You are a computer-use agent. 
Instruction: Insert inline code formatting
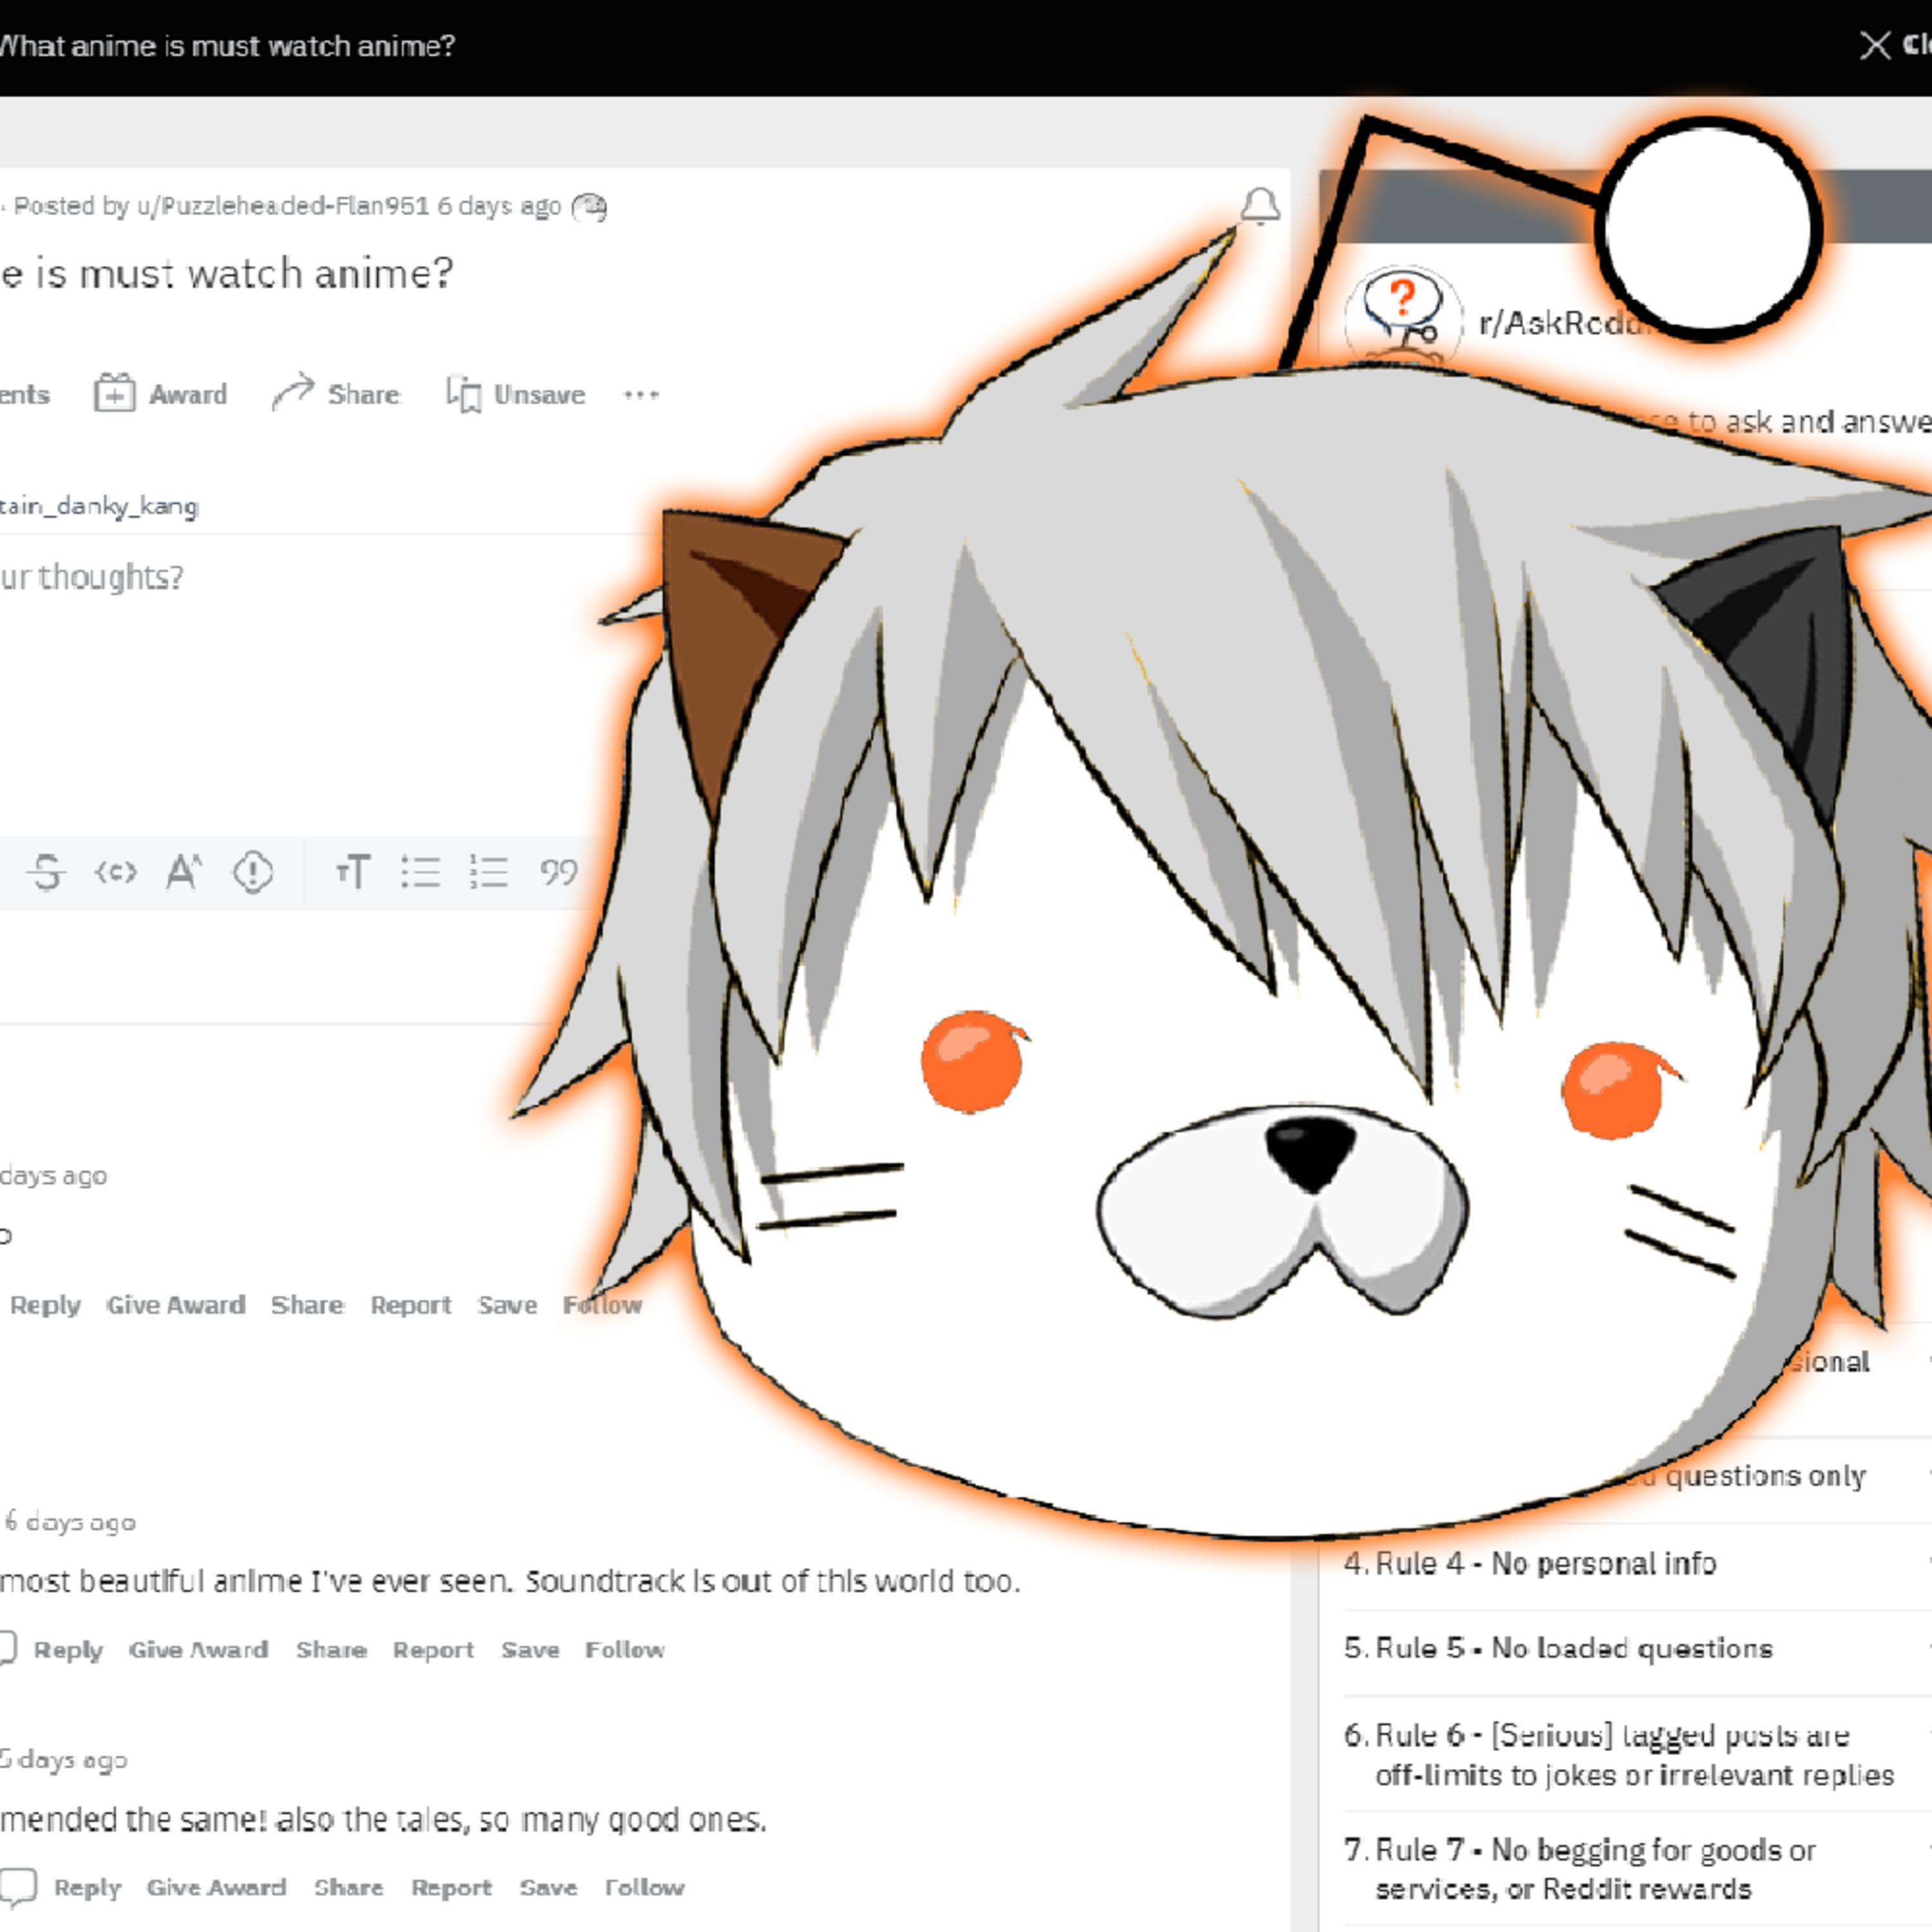tap(116, 872)
